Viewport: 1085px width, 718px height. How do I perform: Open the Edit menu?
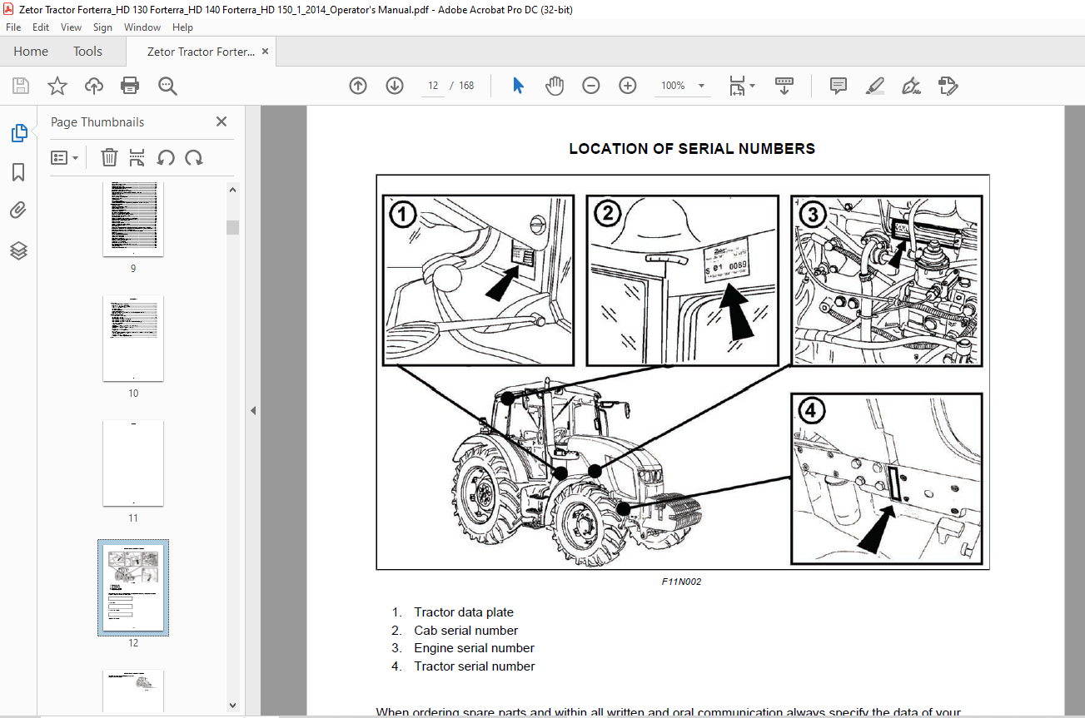(41, 27)
